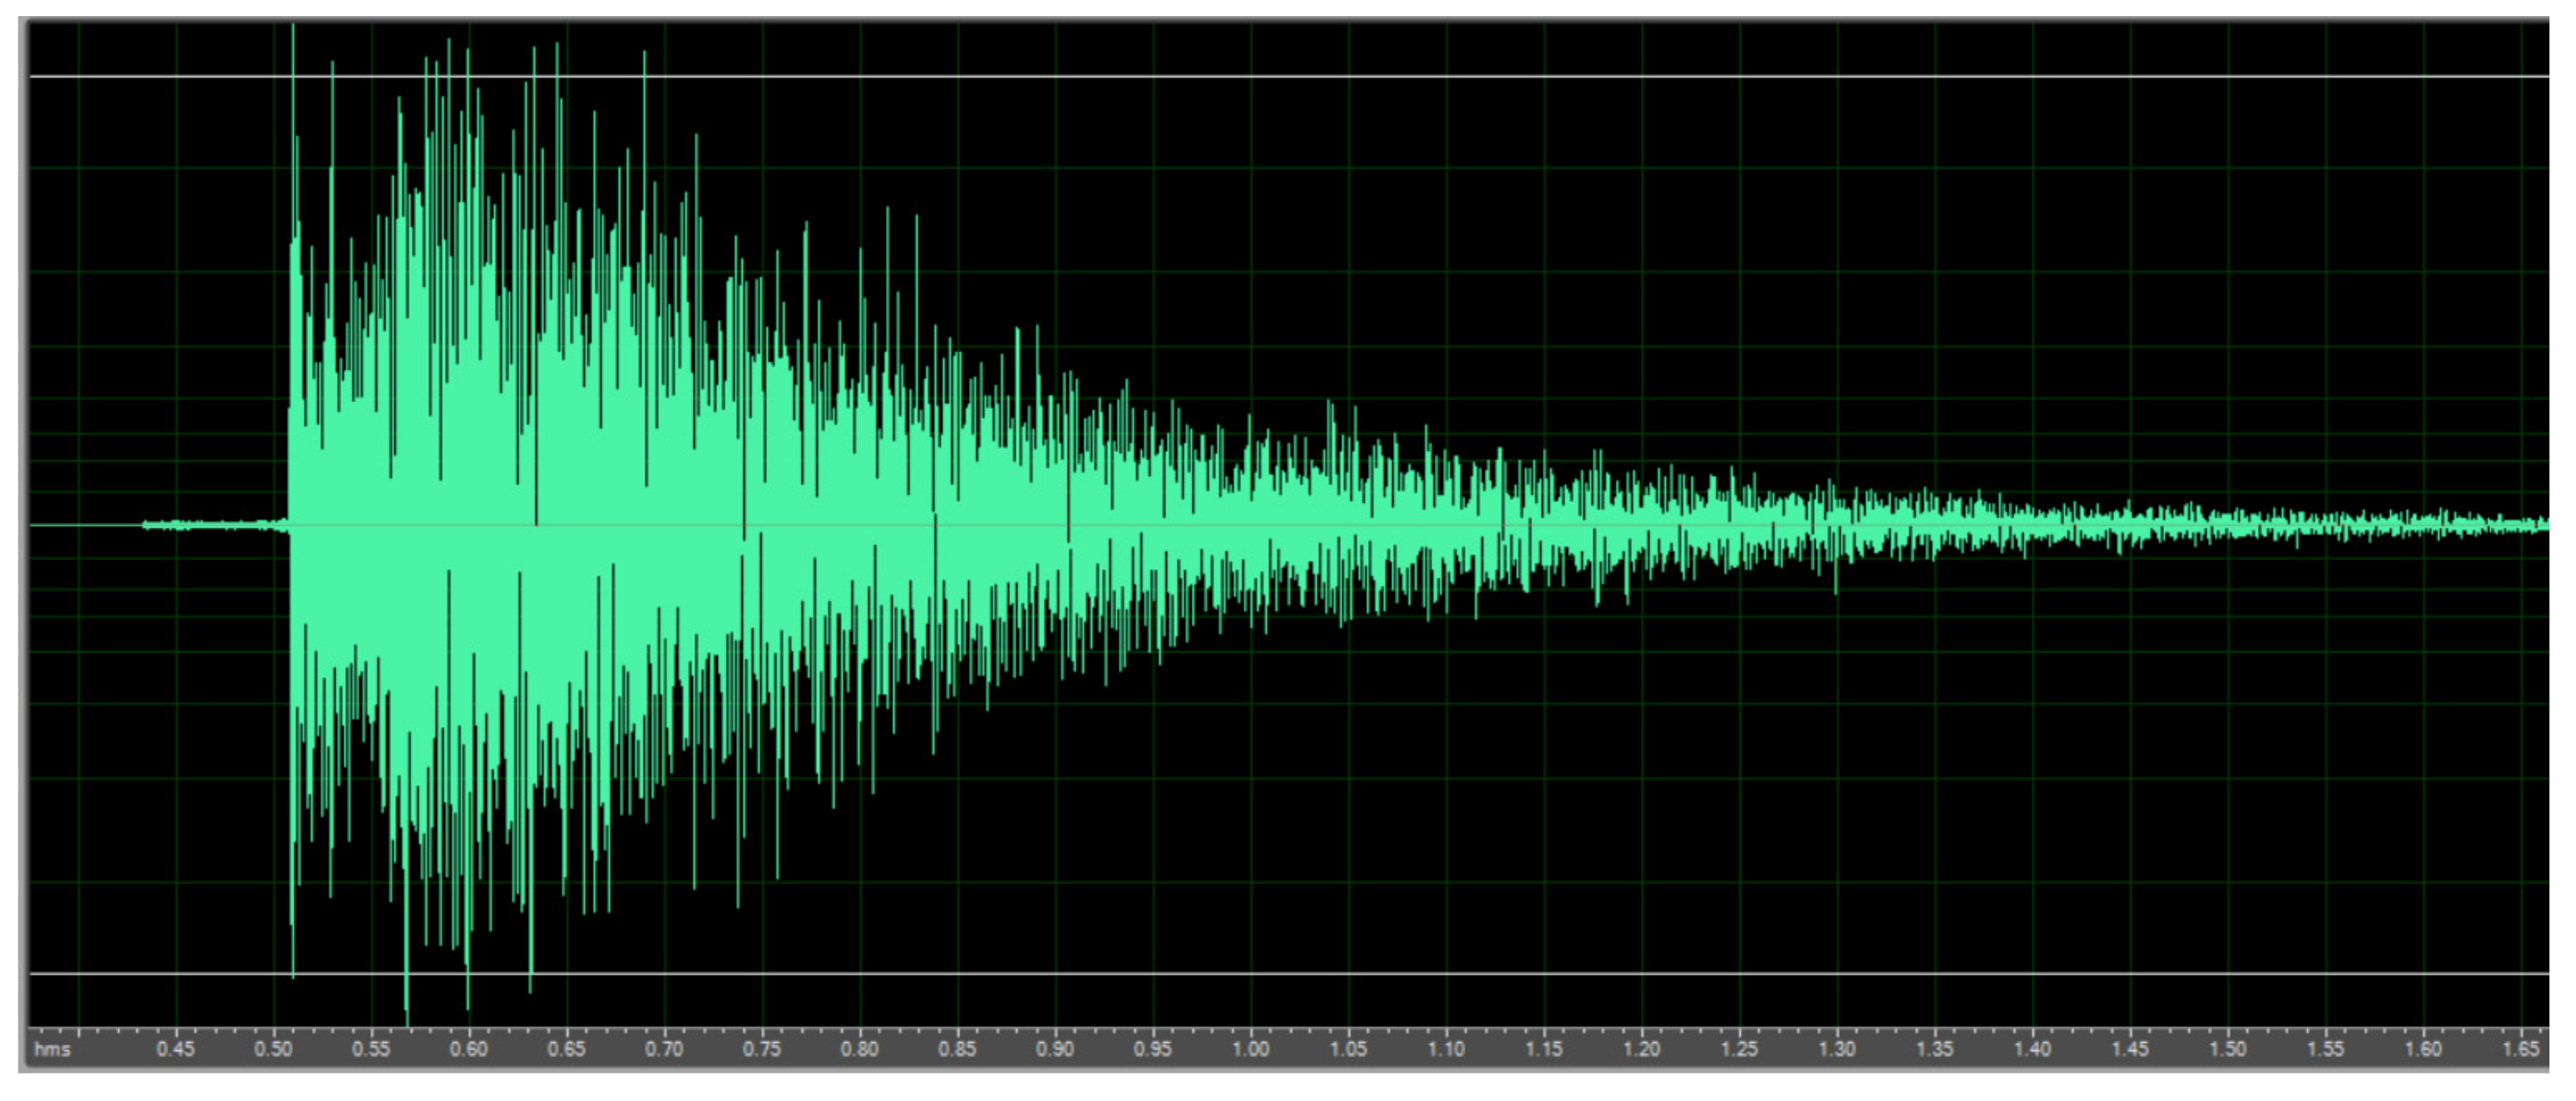Select the 1.65 ruler tick label
Viewport: 2576px width, 1101px height.
(2520, 1049)
